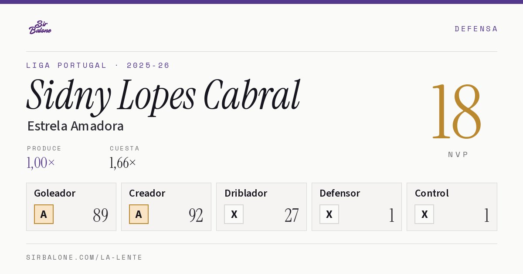Click the Driblador X grade badge

(x=234, y=214)
